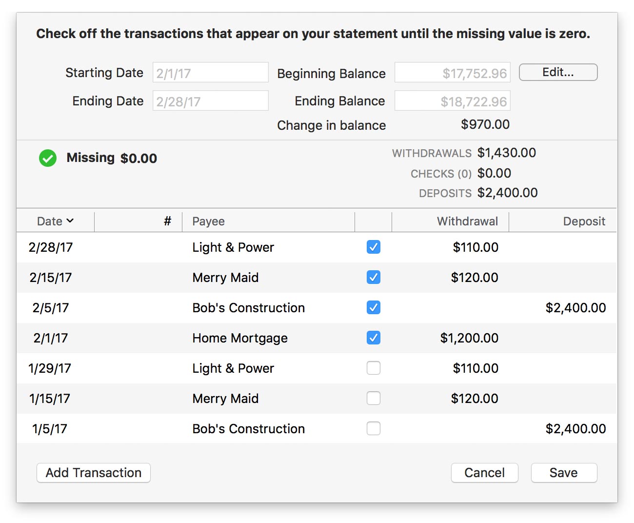
Task: Click the Ending Balance field
Action: click(452, 101)
